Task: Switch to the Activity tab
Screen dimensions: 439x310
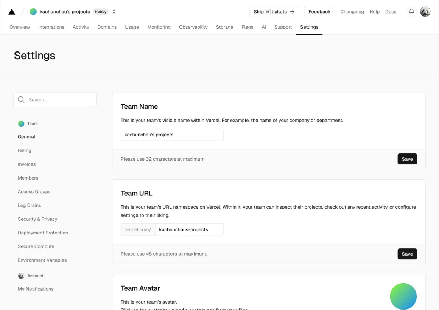Action: [x=81, y=27]
